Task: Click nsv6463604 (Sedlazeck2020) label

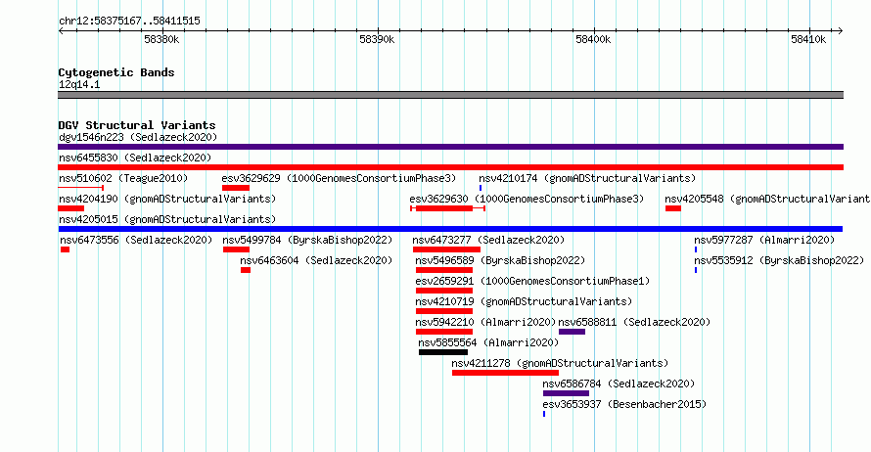Action: (316, 260)
